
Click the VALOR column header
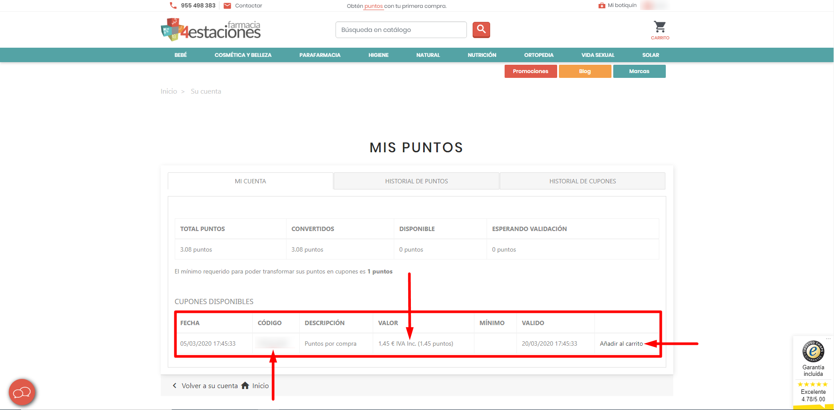tap(388, 323)
